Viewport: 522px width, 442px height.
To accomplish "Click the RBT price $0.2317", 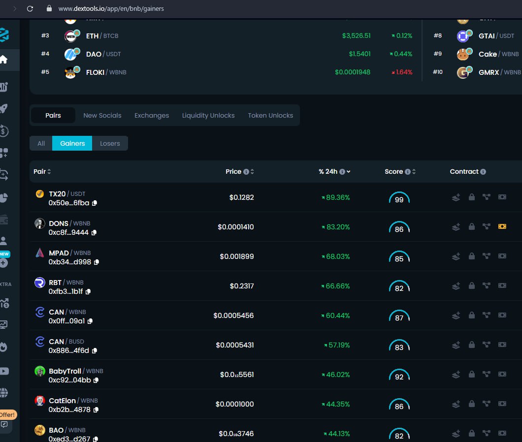I will 242,286.
